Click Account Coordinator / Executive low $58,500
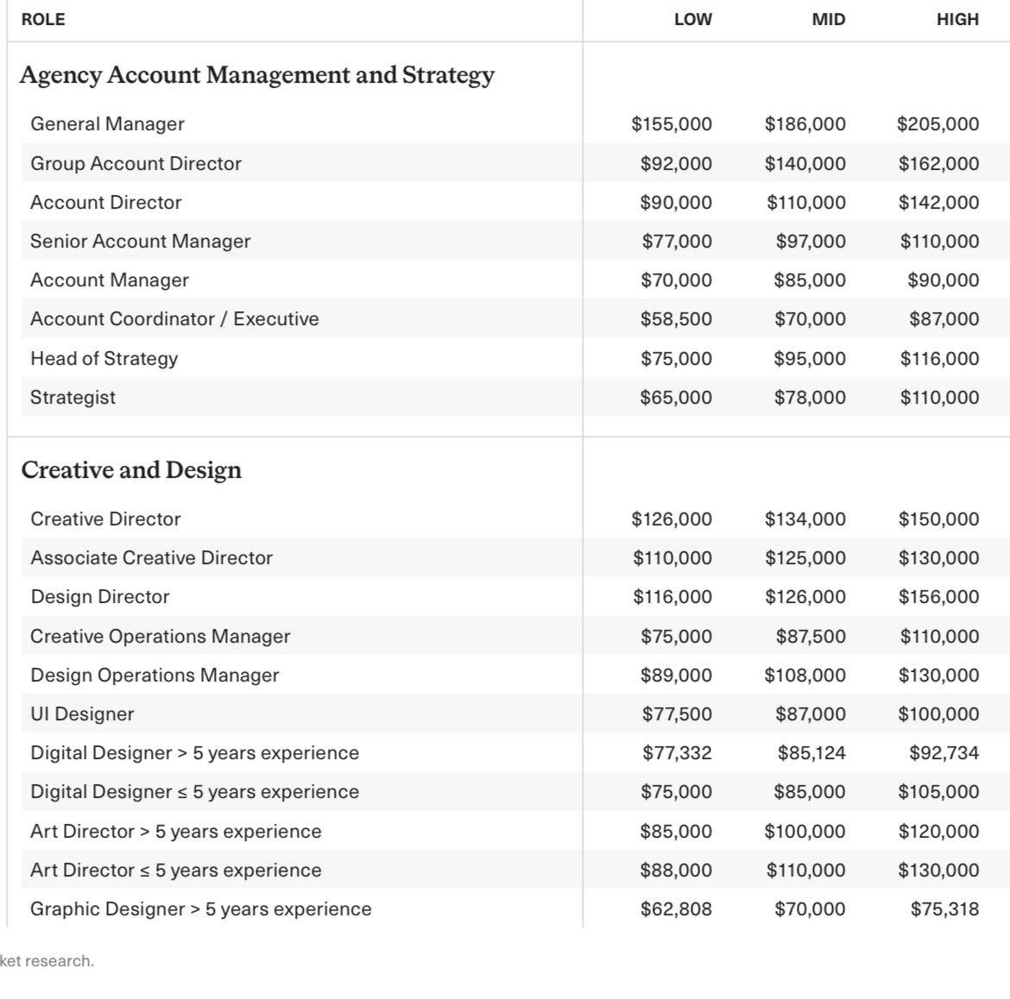The height and width of the screenshot is (999, 1010). 676,318
